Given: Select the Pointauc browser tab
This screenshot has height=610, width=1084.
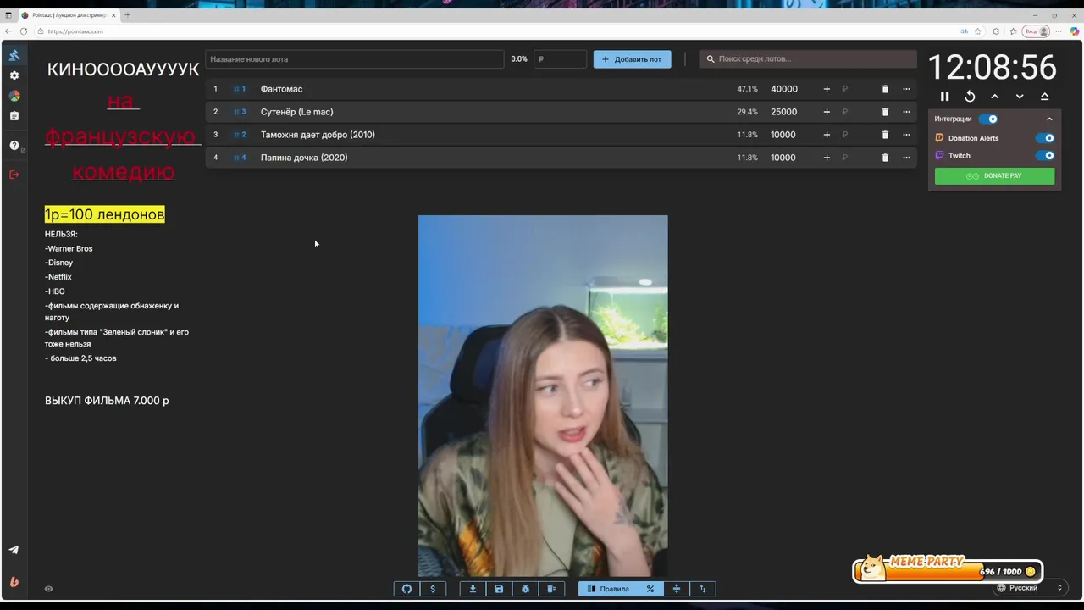Looking at the screenshot, I should tap(68, 15).
